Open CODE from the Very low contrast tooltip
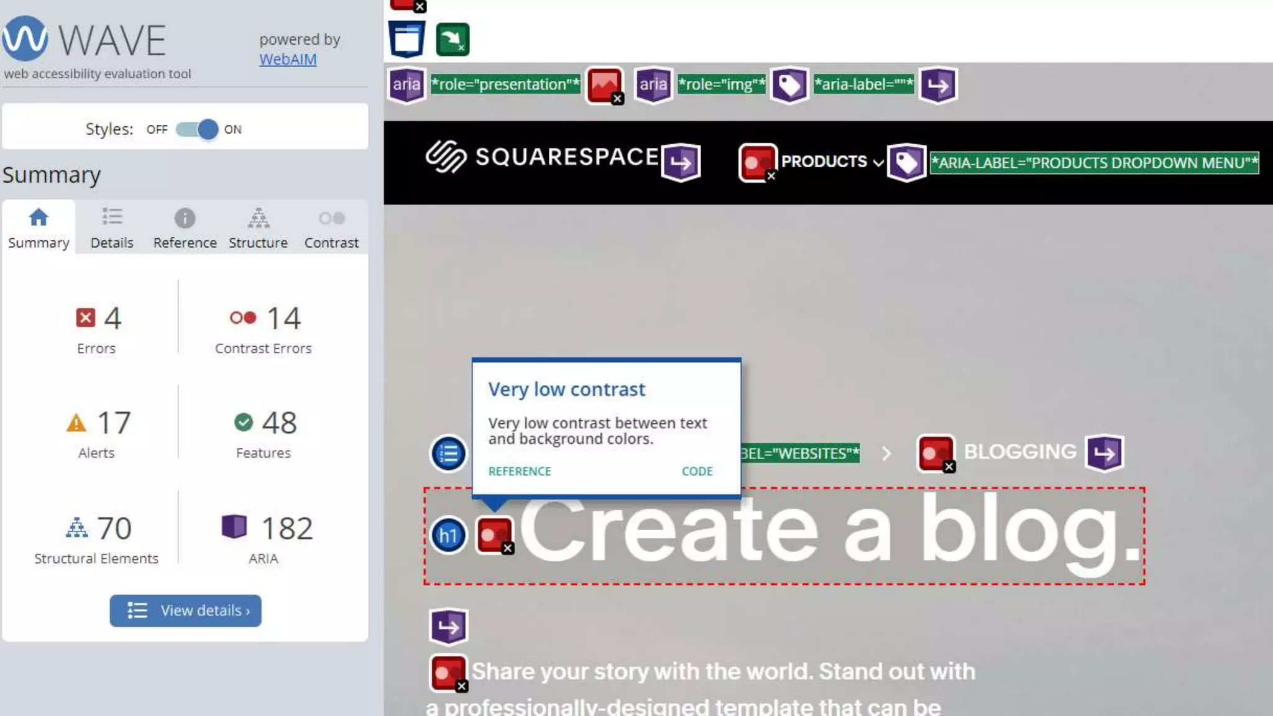This screenshot has width=1273, height=716. (x=697, y=471)
